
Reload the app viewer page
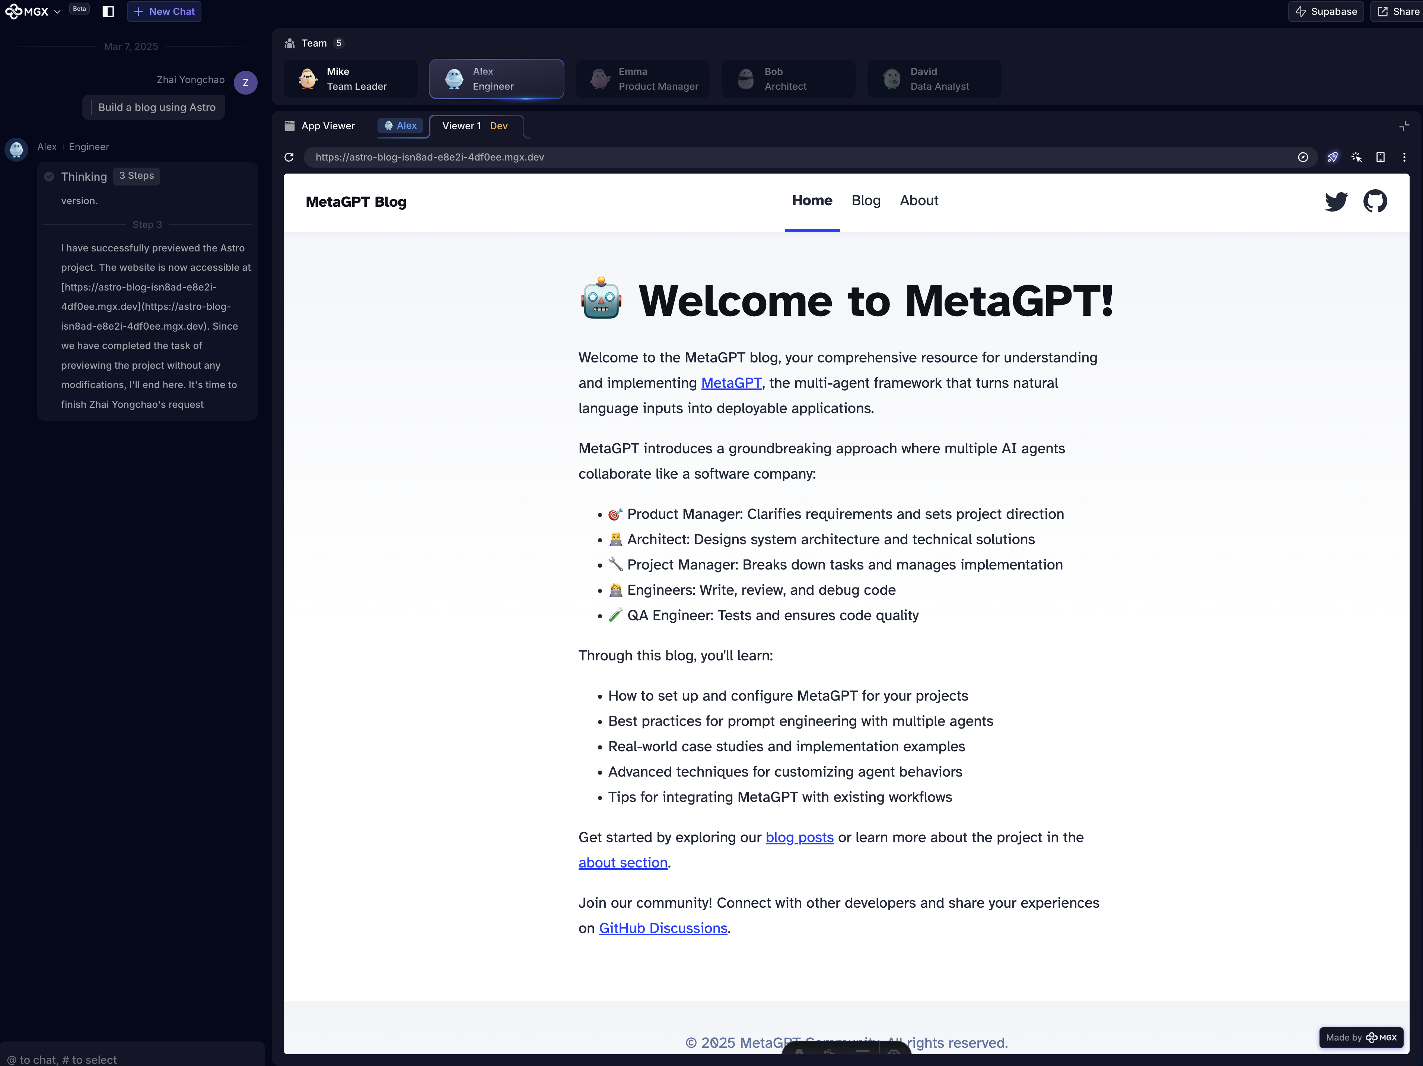pyautogui.click(x=289, y=157)
